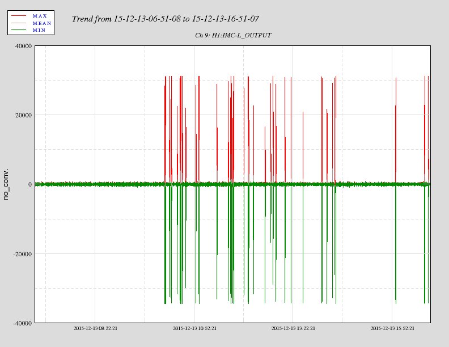This screenshot has height=347, width=449.
Task: Click the 2015-12-13 10:52:21 time label
Action: click(x=194, y=328)
